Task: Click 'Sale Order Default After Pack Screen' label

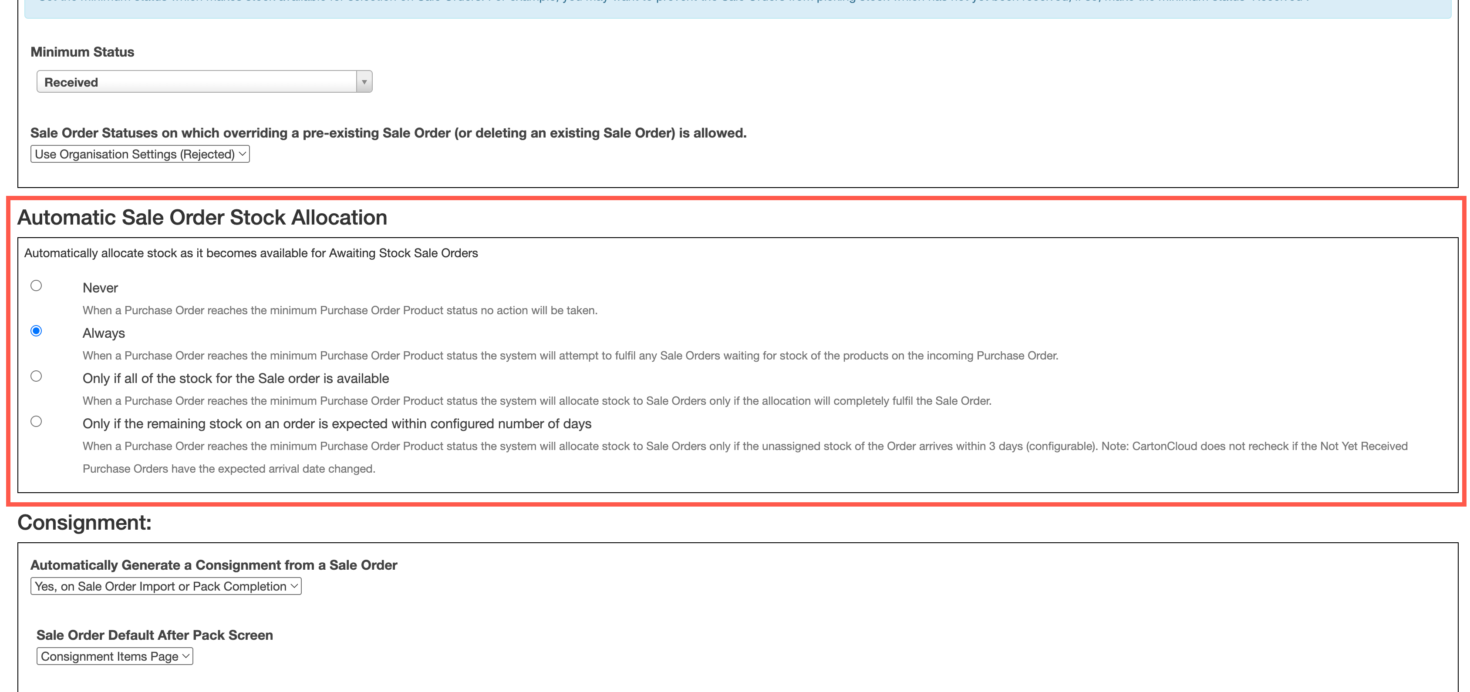Action: (154, 635)
